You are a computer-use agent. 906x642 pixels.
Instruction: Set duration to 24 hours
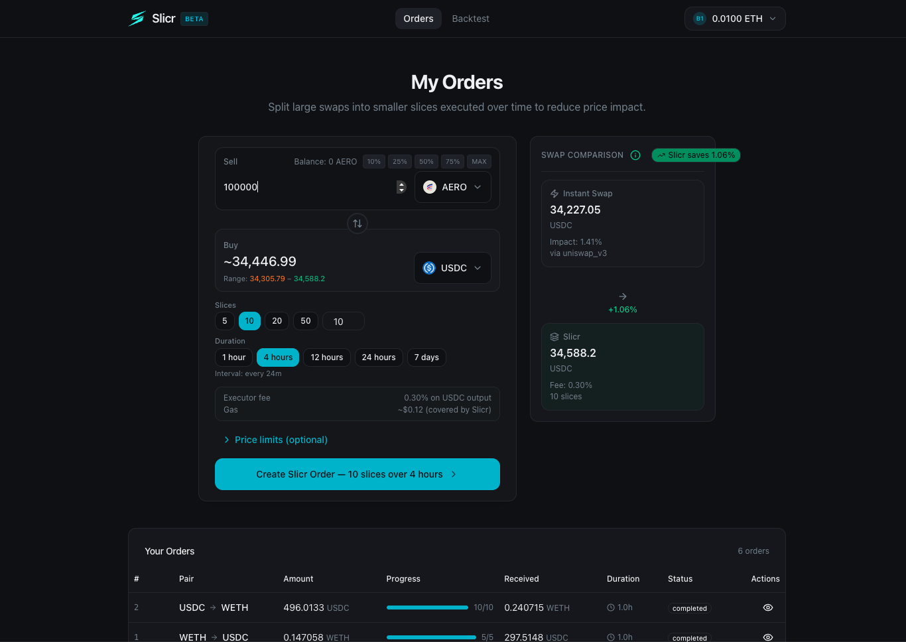[379, 357]
